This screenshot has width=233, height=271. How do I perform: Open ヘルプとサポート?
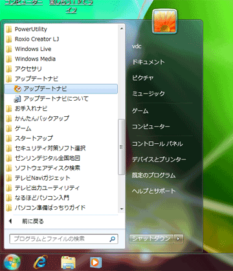tap(154, 191)
